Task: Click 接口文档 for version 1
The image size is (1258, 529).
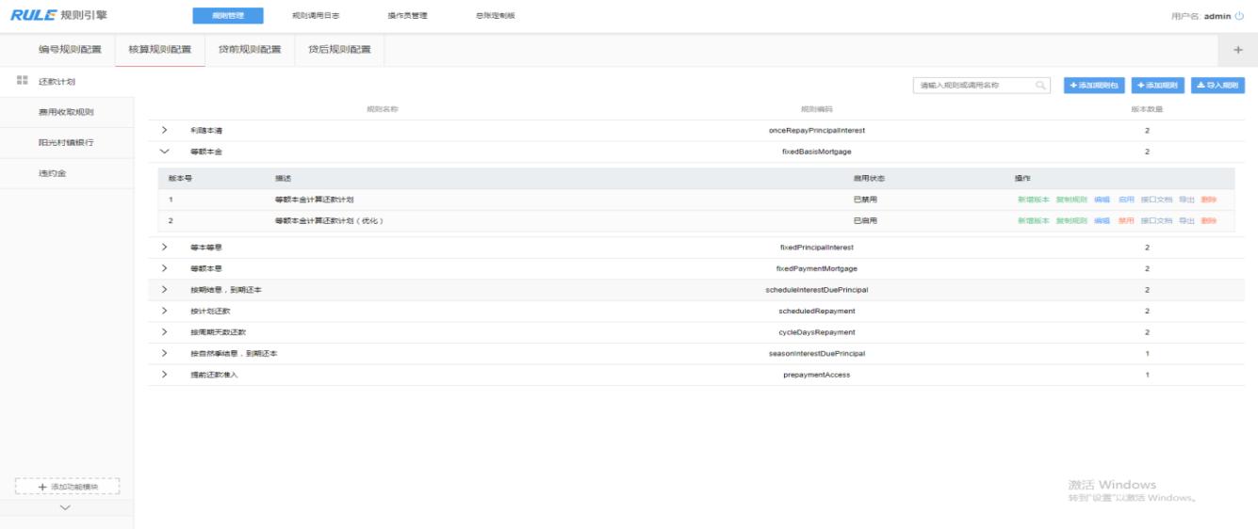Action: [1156, 200]
